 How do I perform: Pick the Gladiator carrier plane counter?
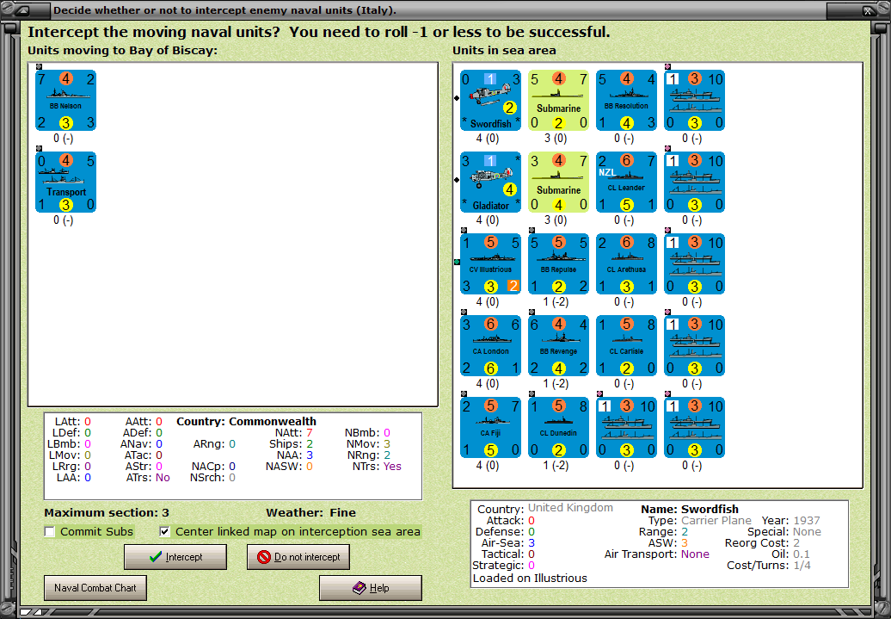tap(490, 182)
